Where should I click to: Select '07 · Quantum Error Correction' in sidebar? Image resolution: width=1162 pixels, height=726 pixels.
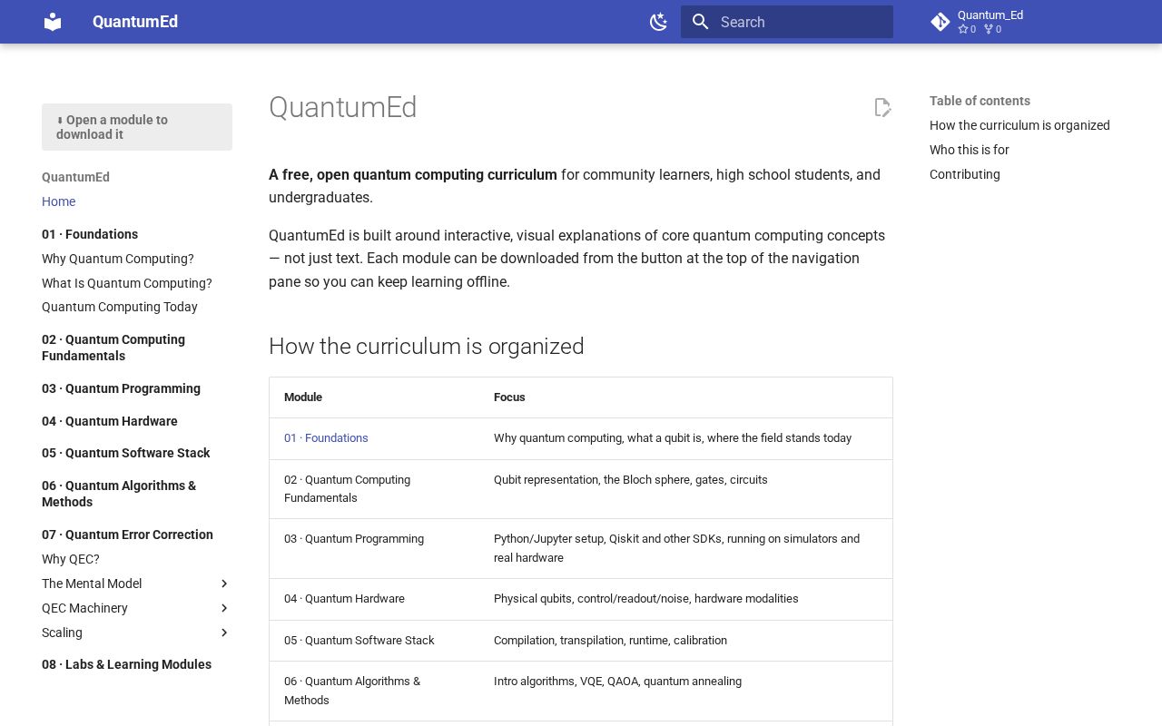pos(127,535)
